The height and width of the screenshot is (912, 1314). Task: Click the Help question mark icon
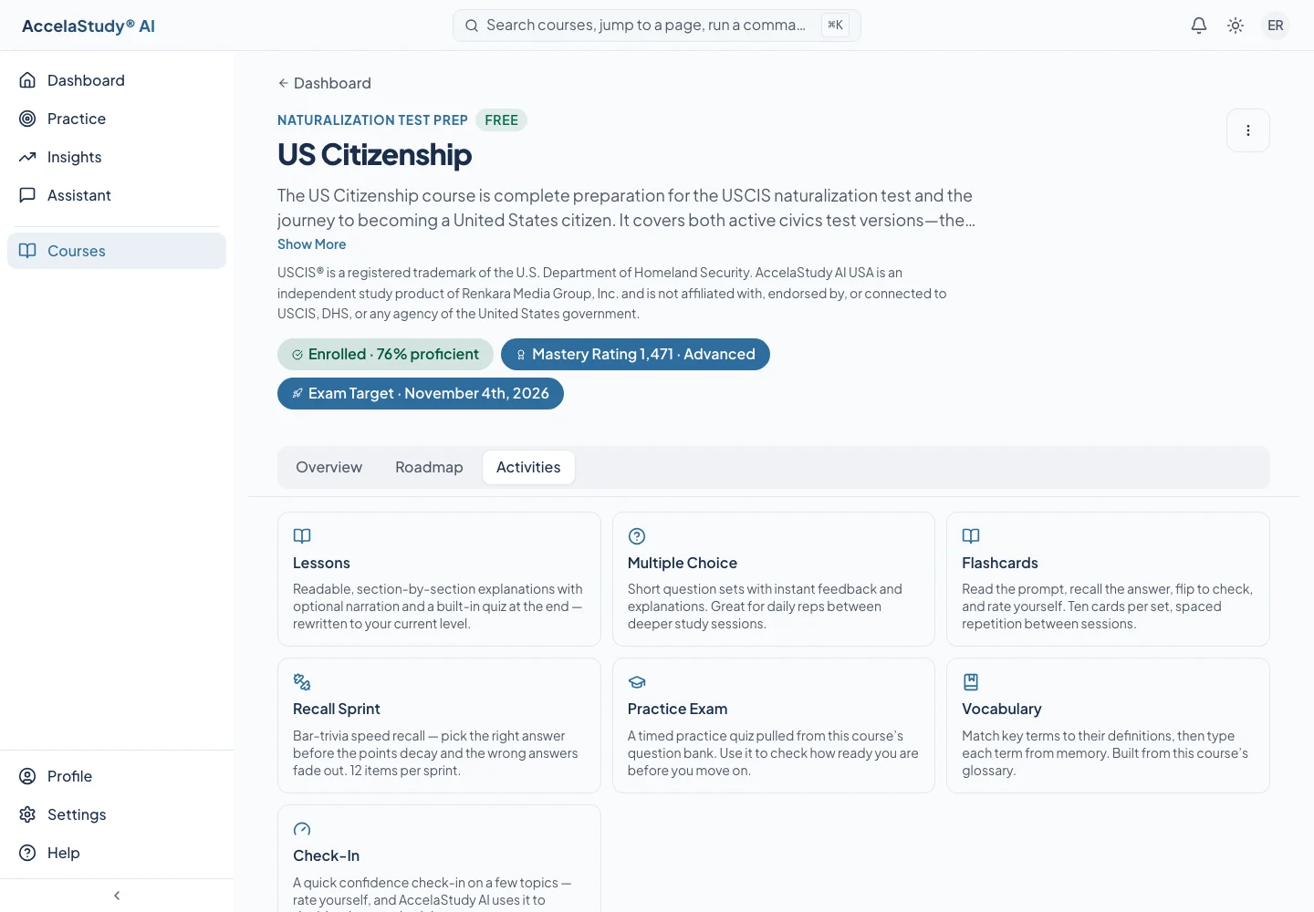27,853
